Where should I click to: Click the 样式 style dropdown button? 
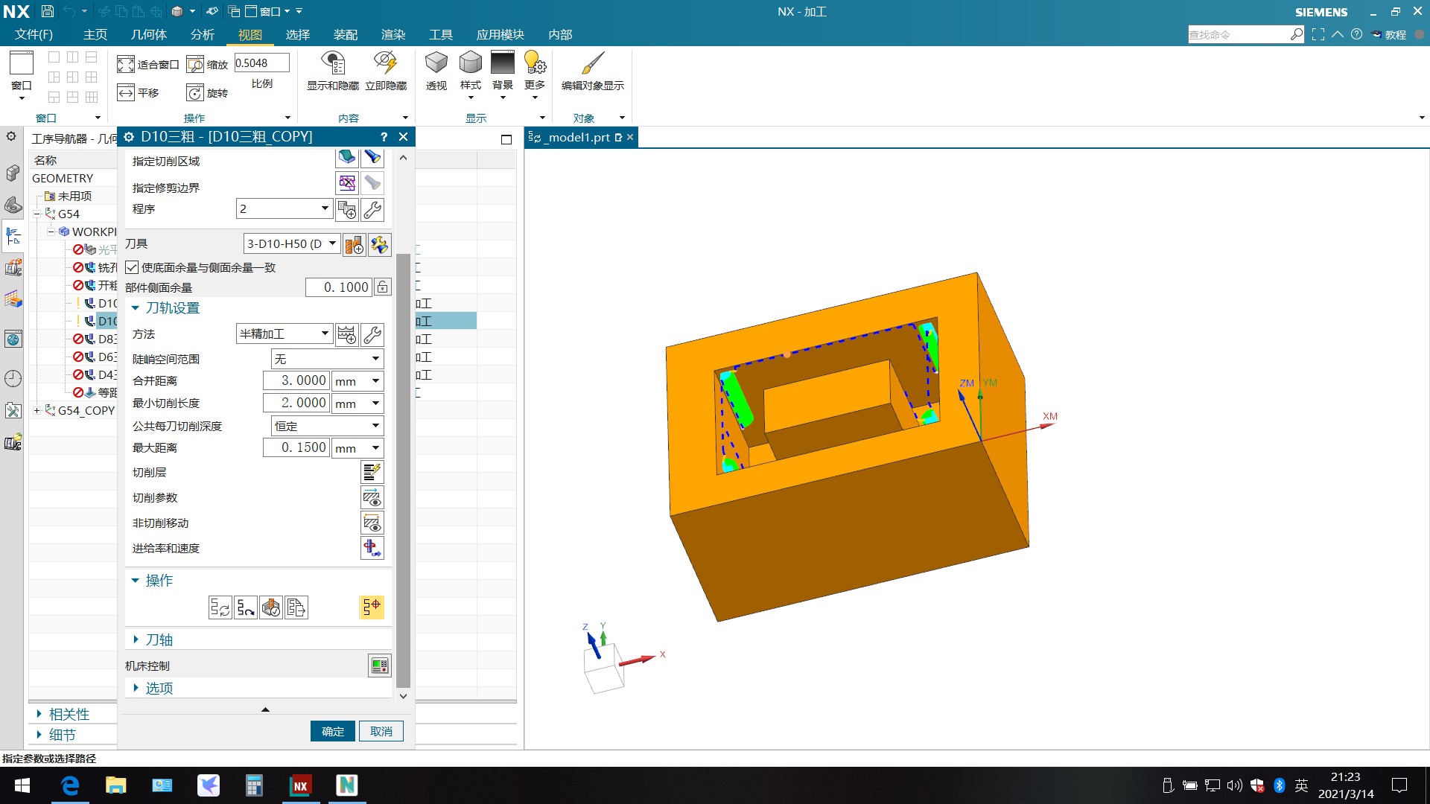[470, 74]
